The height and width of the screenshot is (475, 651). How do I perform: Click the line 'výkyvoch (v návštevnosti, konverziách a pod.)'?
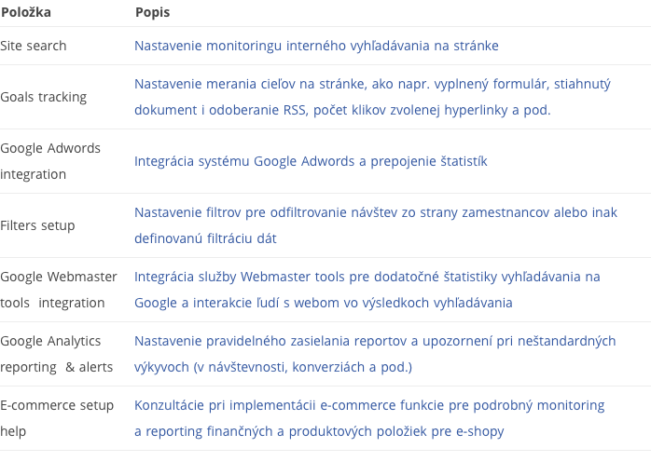point(273,367)
